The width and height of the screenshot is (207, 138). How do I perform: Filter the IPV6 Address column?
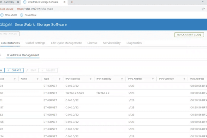click(x=153, y=79)
